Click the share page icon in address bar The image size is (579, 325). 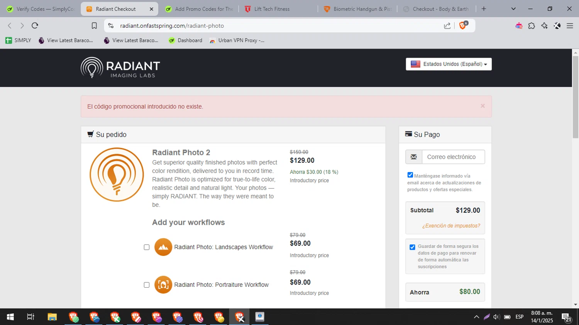[447, 26]
